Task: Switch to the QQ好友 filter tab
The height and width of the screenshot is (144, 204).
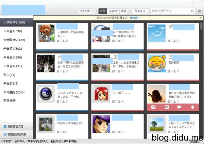Action: tap(113, 11)
